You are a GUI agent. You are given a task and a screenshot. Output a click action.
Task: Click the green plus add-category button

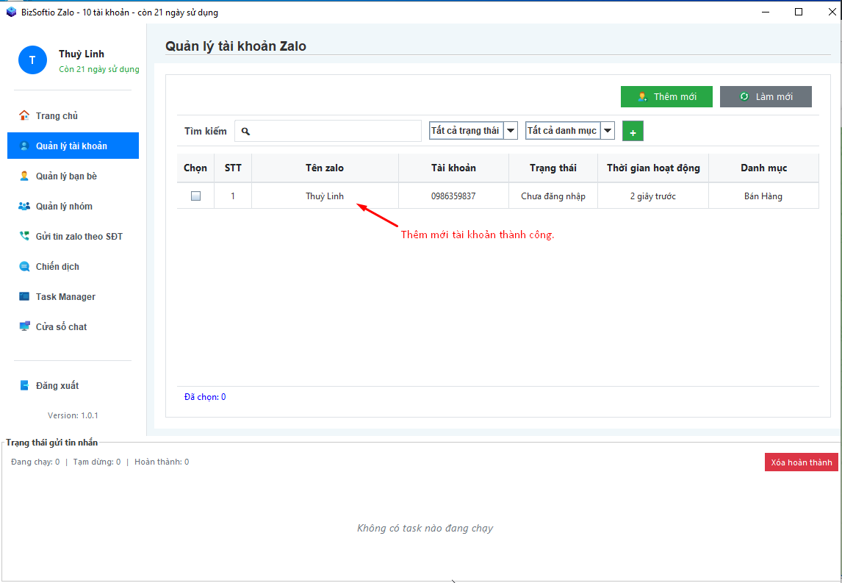(633, 132)
